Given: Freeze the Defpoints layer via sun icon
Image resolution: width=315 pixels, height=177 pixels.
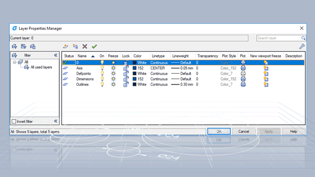Looking at the screenshot, I should pos(113,73).
